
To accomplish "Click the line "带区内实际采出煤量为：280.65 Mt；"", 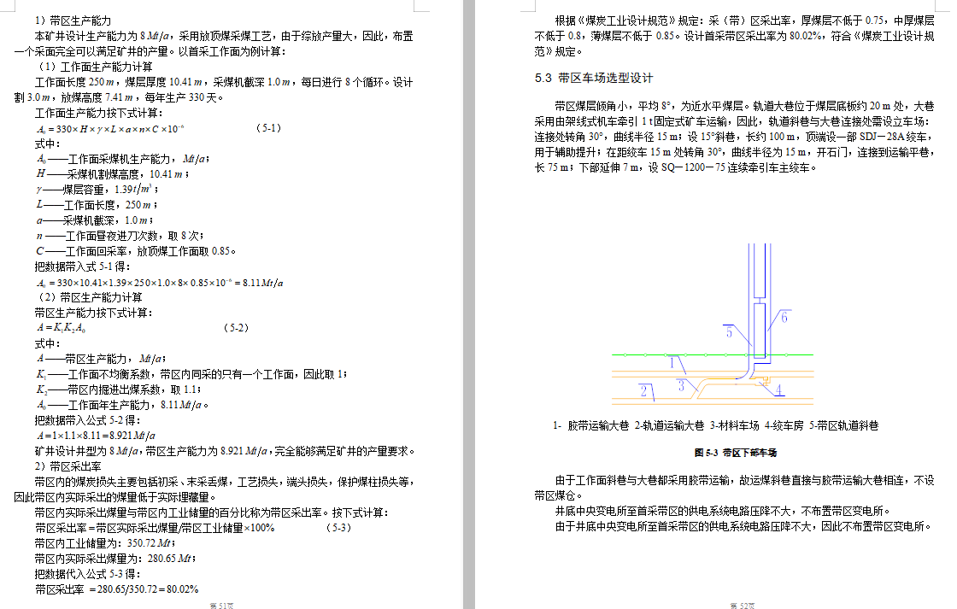I will [x=115, y=559].
